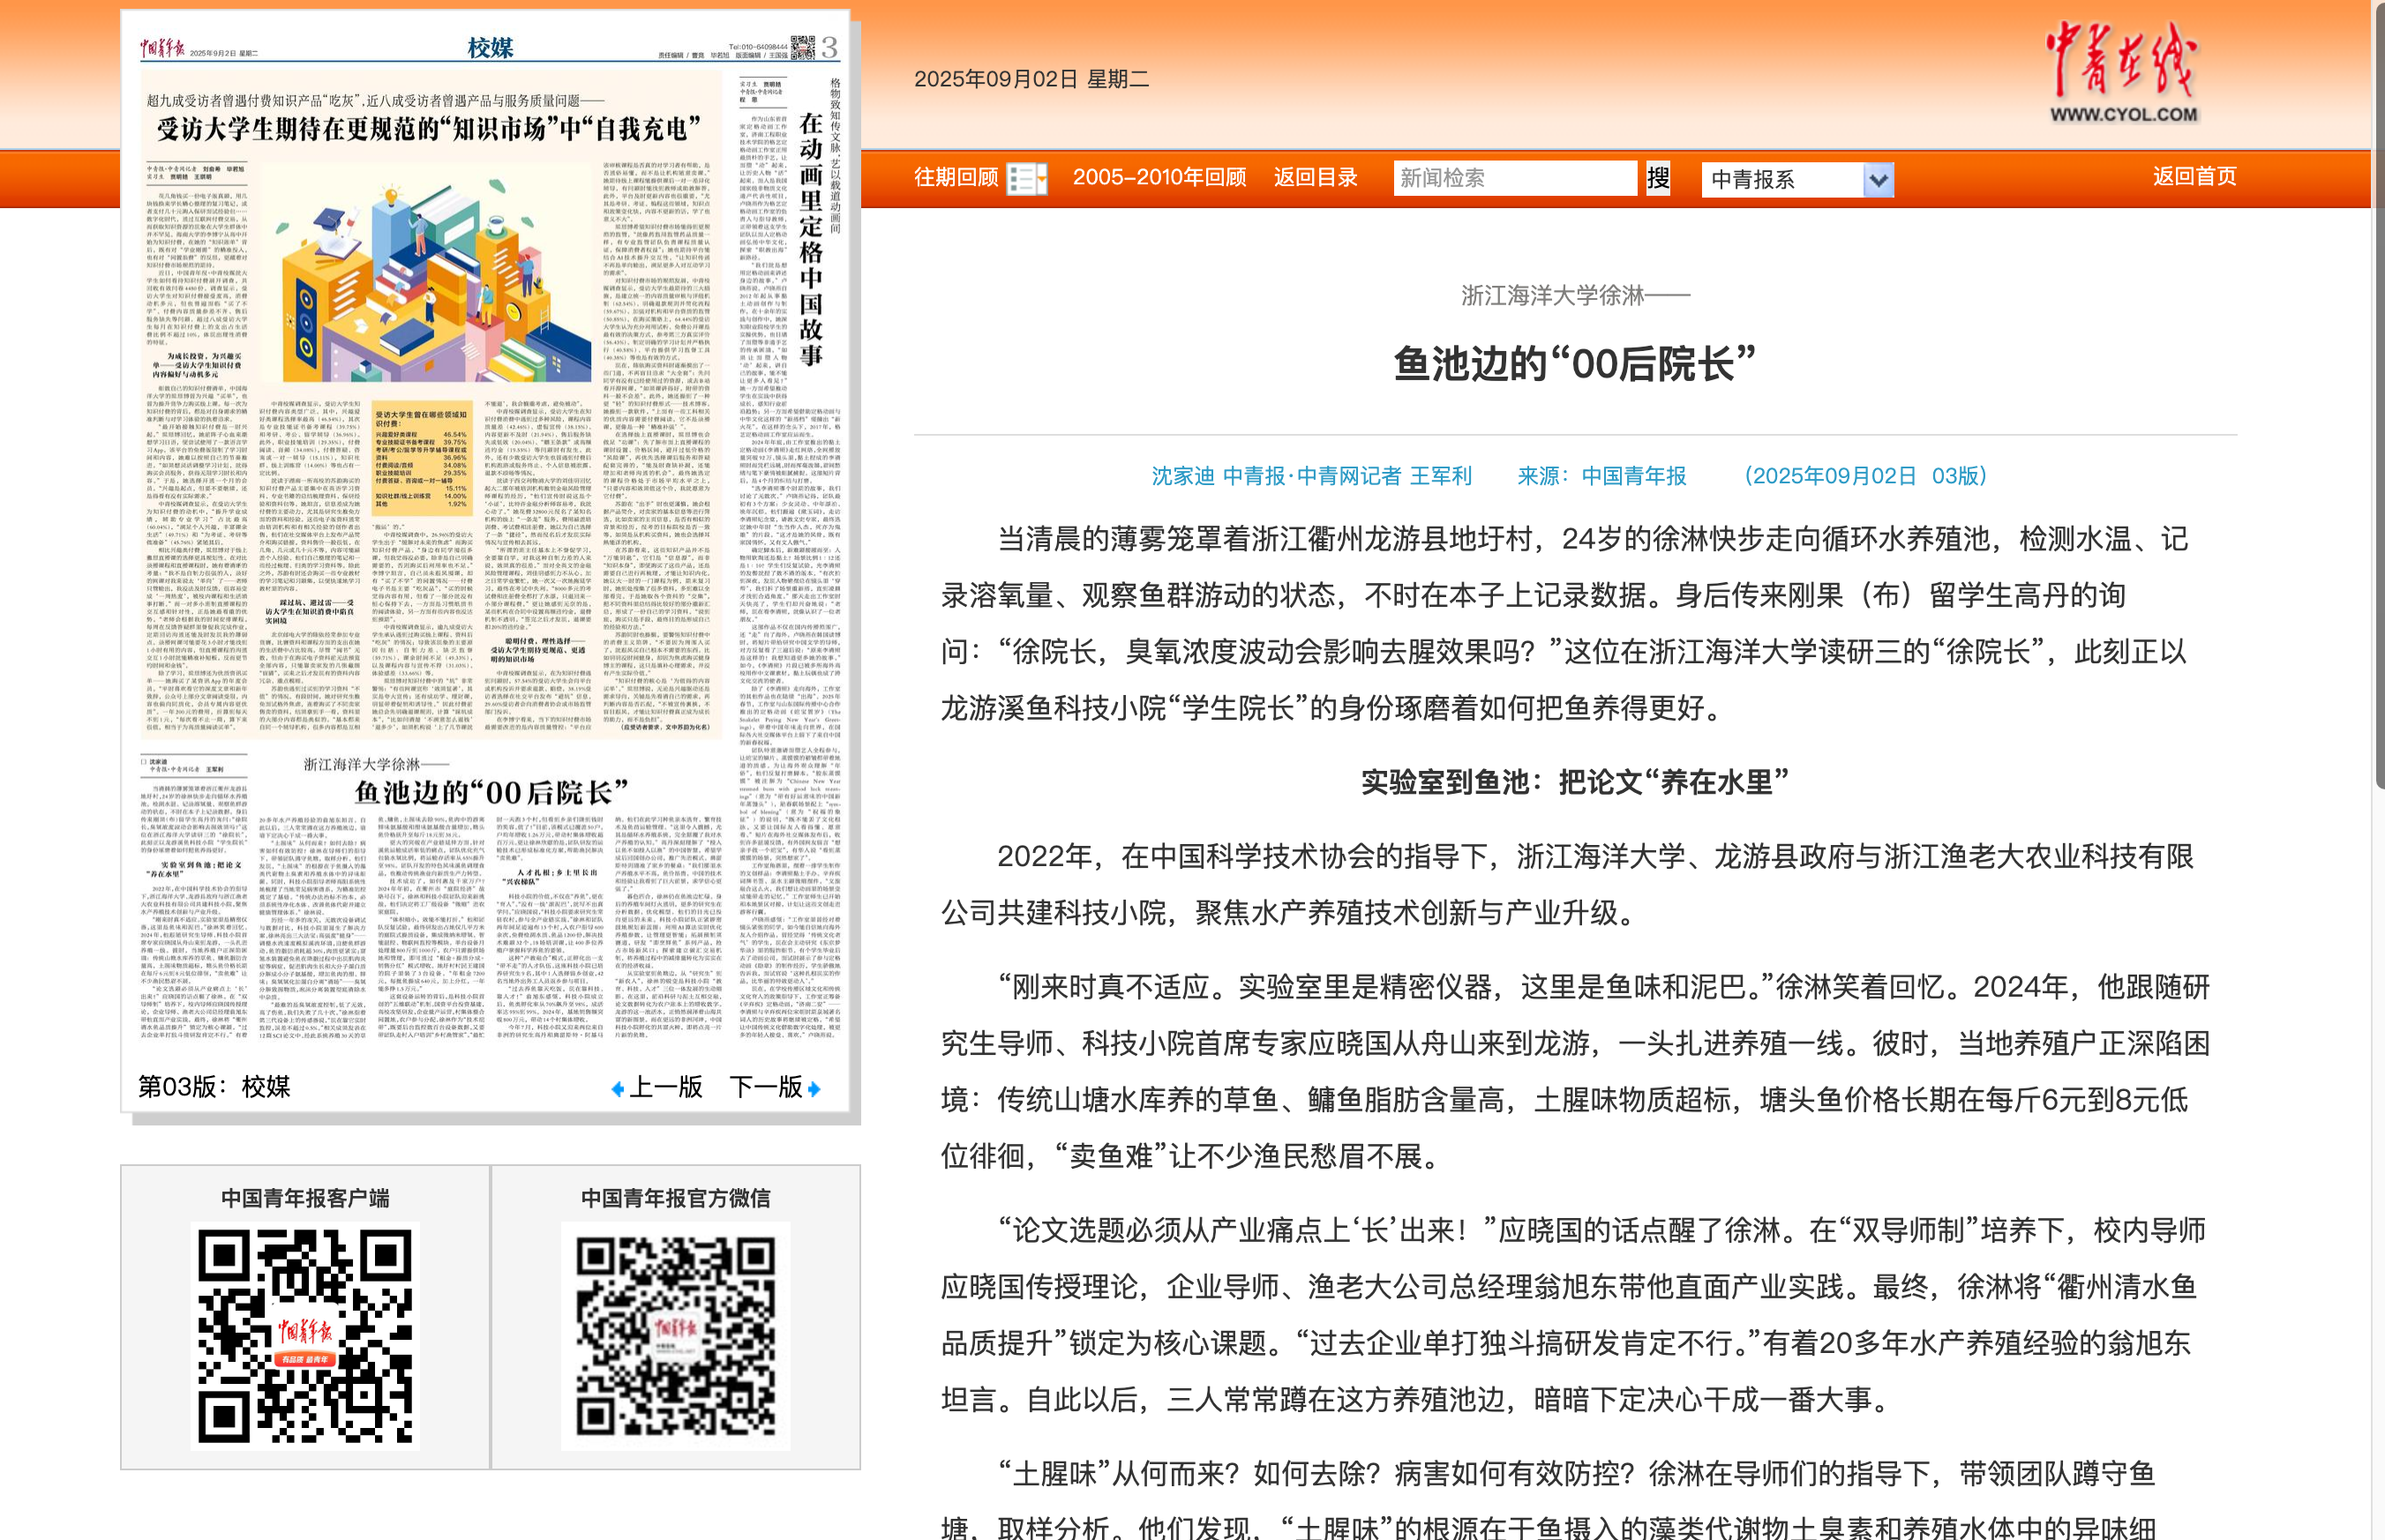Viewport: 2385px width, 1540px height.
Task: Click the 在动画里定格中国故事 vertical headline
Action: [810, 240]
